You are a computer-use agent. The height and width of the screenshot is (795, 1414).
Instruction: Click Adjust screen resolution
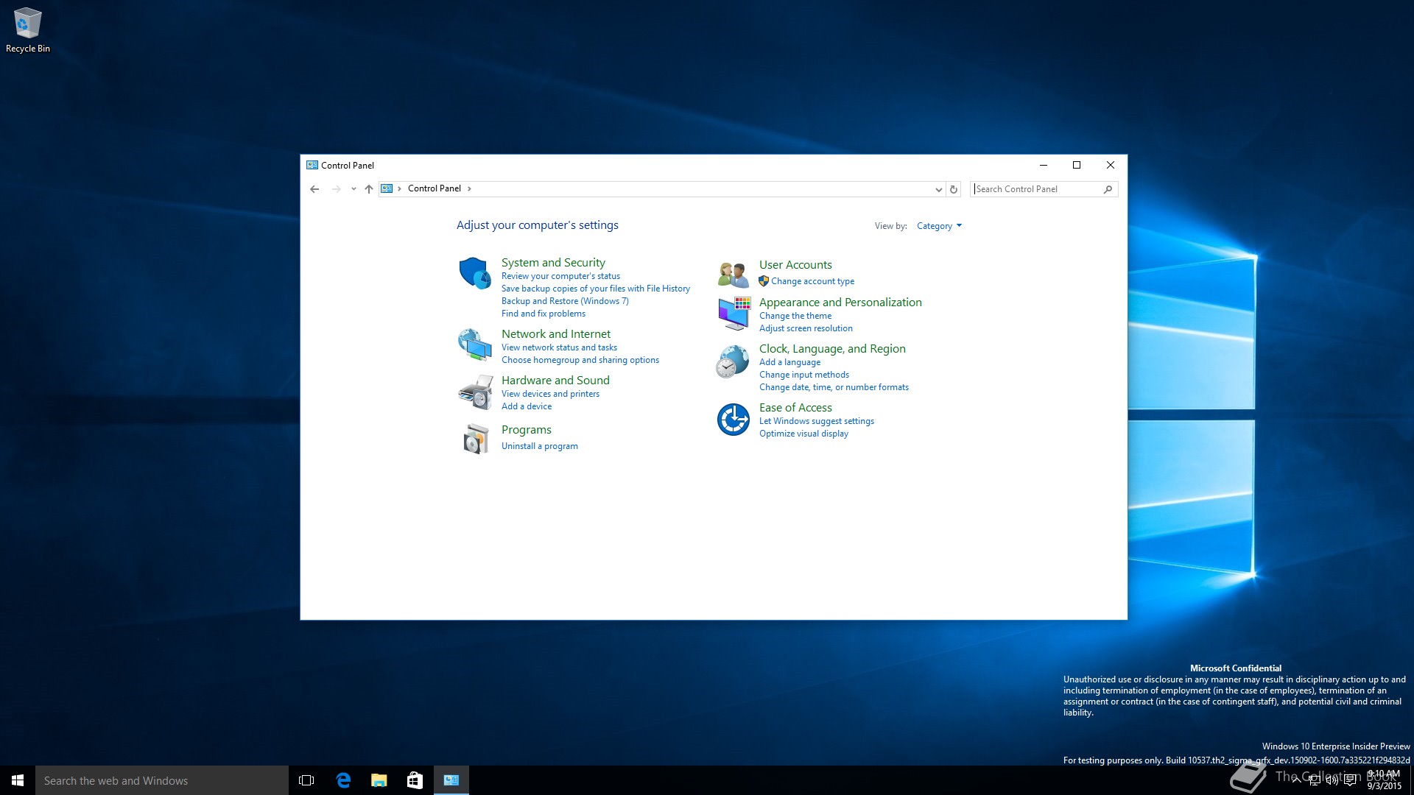[x=806, y=328]
